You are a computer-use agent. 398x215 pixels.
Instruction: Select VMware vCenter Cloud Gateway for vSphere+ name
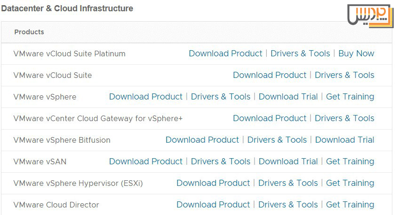click(98, 118)
